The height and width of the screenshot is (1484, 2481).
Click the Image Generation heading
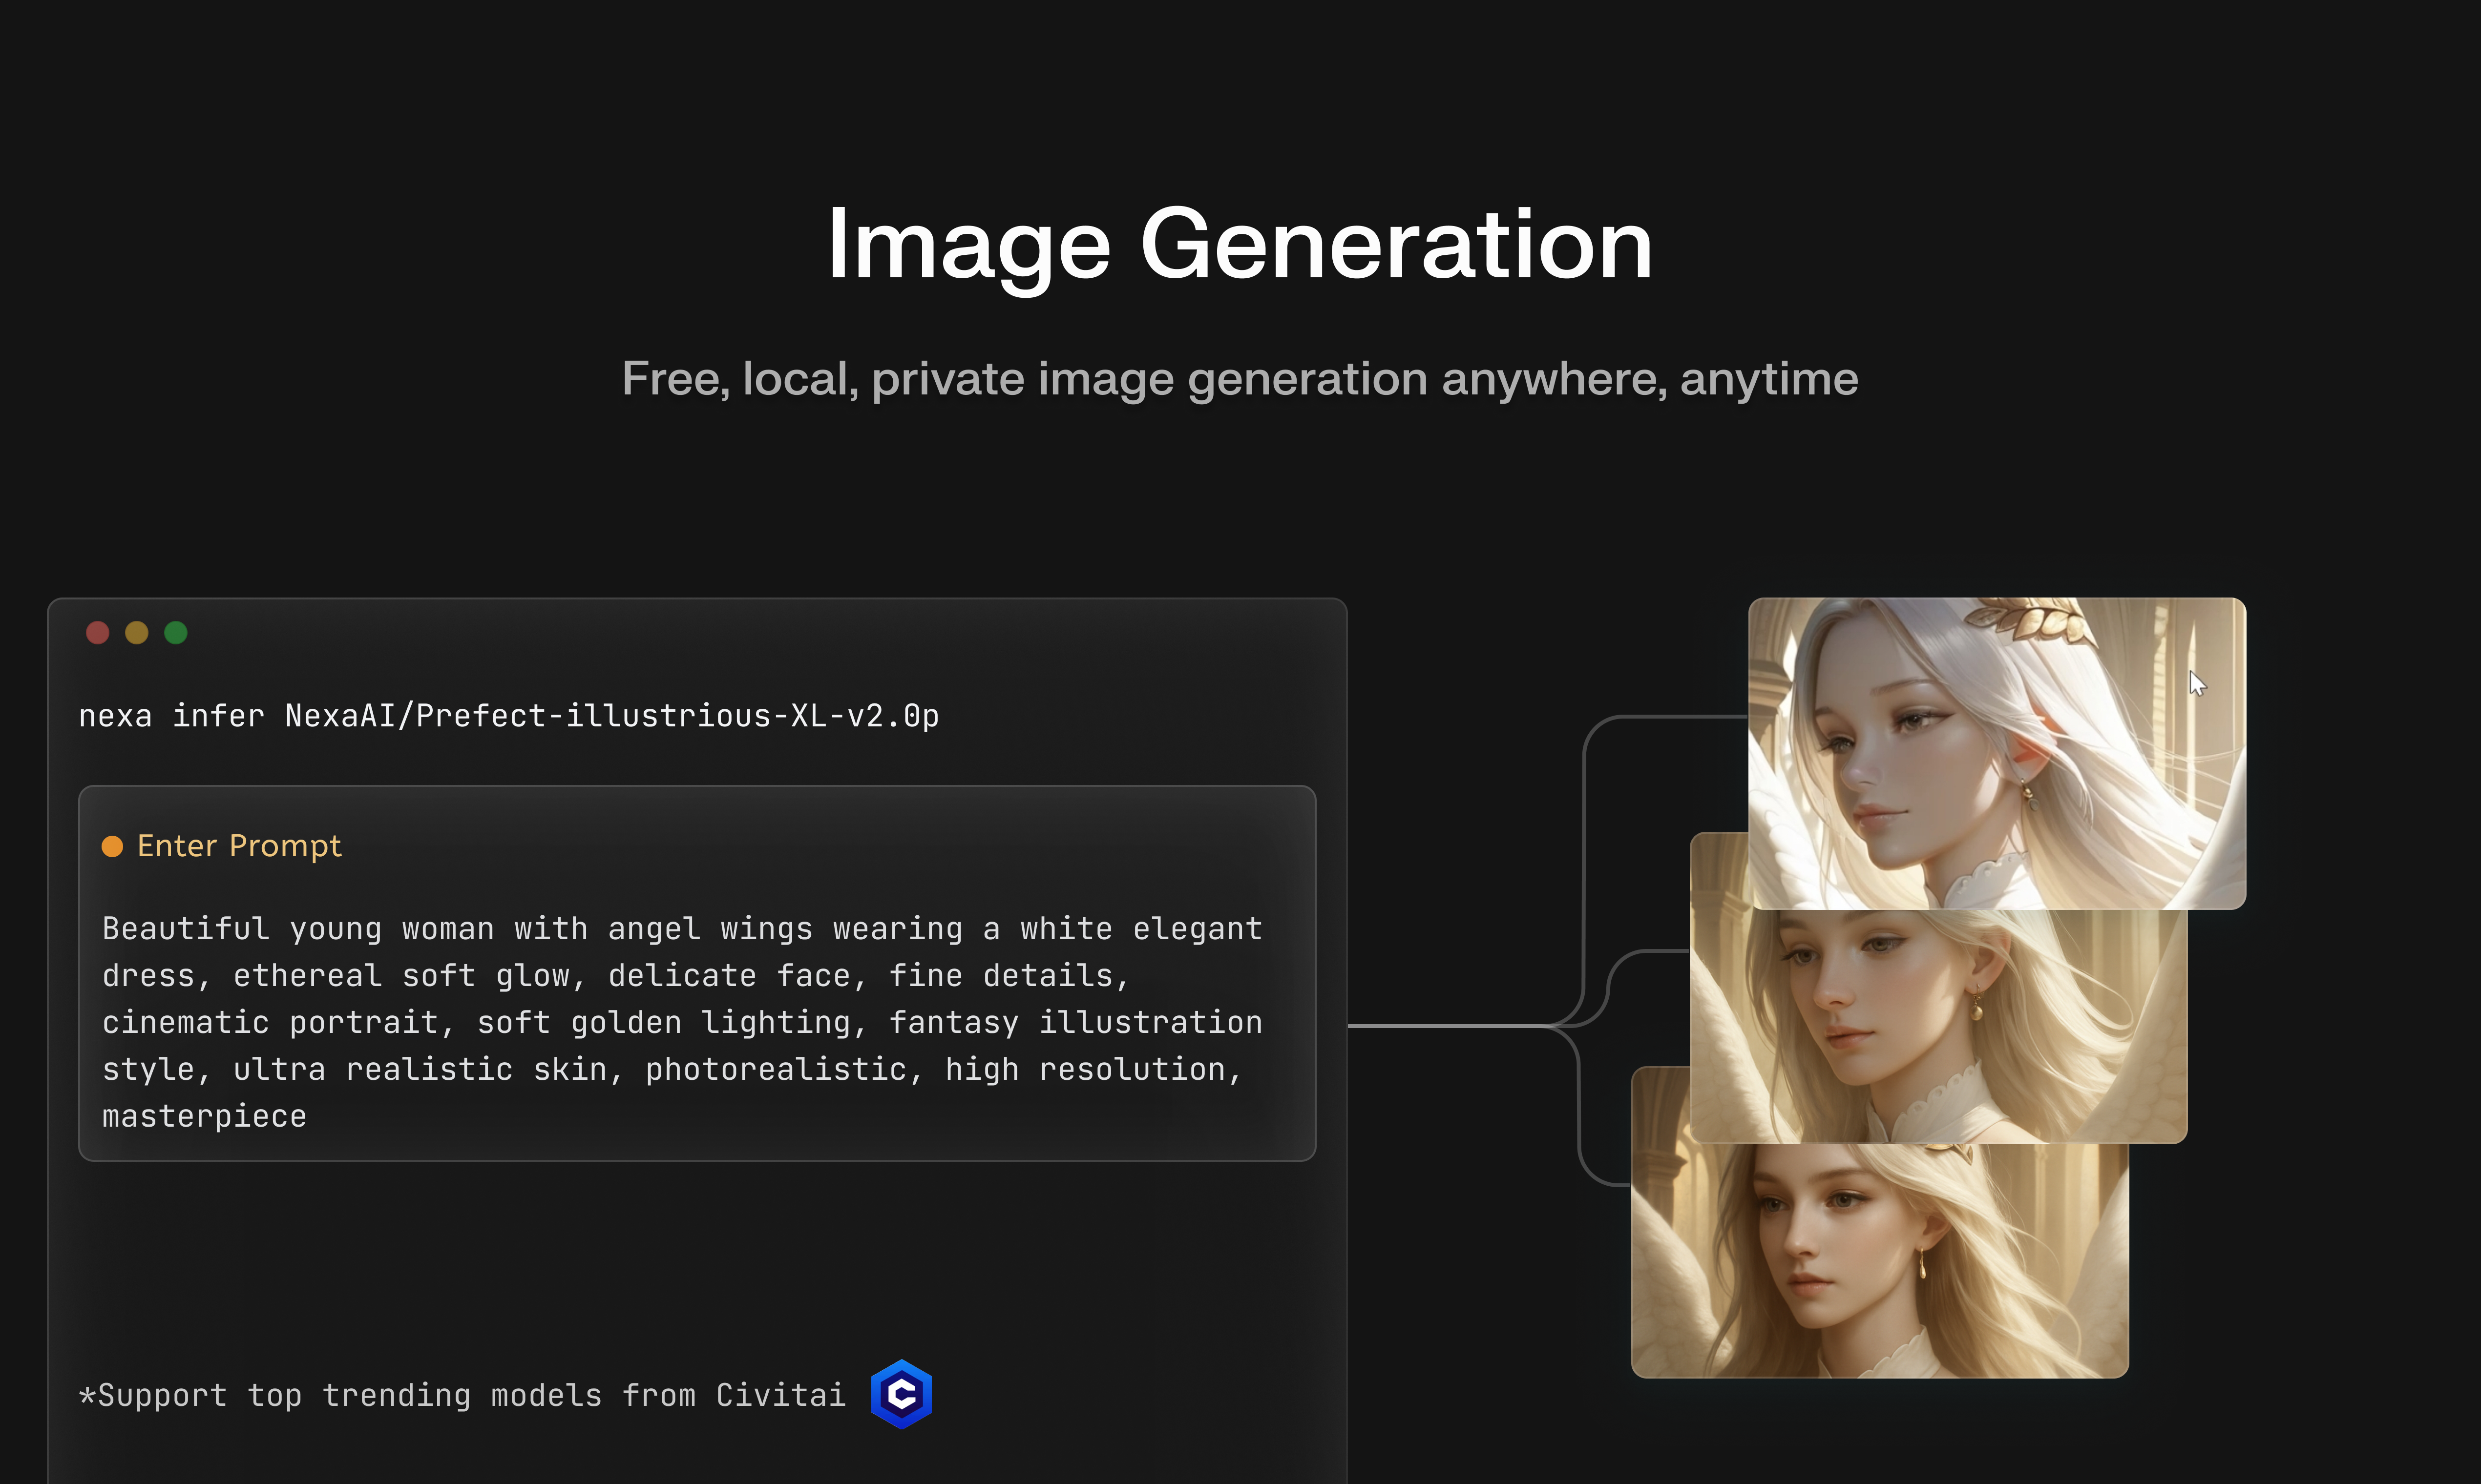tap(1240, 246)
